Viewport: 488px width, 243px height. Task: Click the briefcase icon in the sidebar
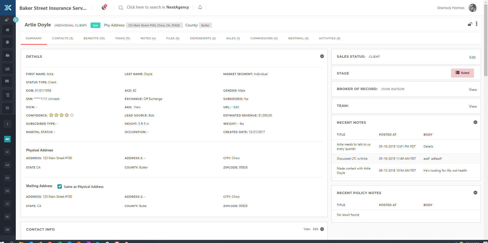(x=8, y=55)
